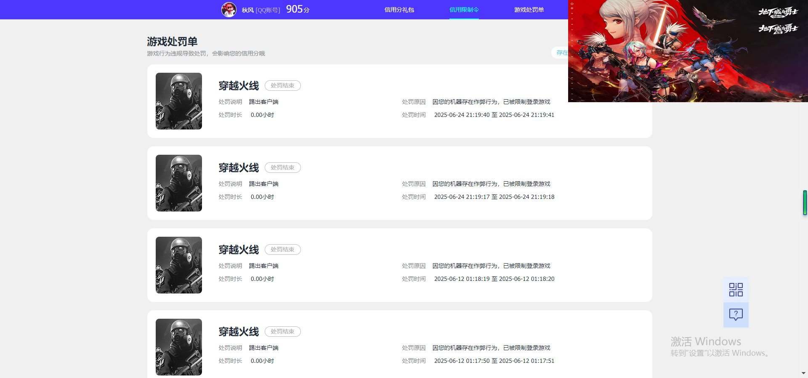Click subtitle 游戏行为违规导致处罚，会影响您的信用分哦
This screenshot has width=808, height=378.
pos(206,53)
